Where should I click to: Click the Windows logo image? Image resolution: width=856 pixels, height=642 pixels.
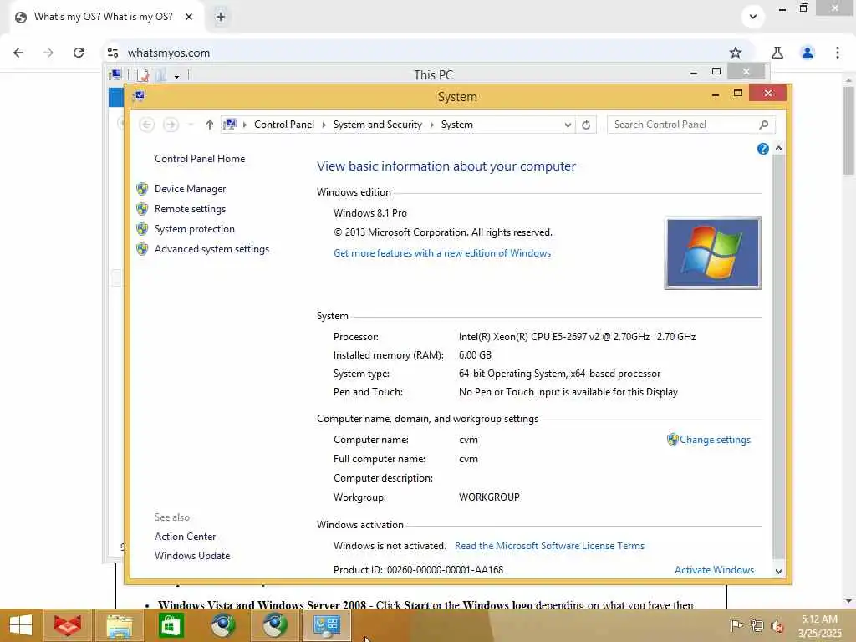point(713,253)
